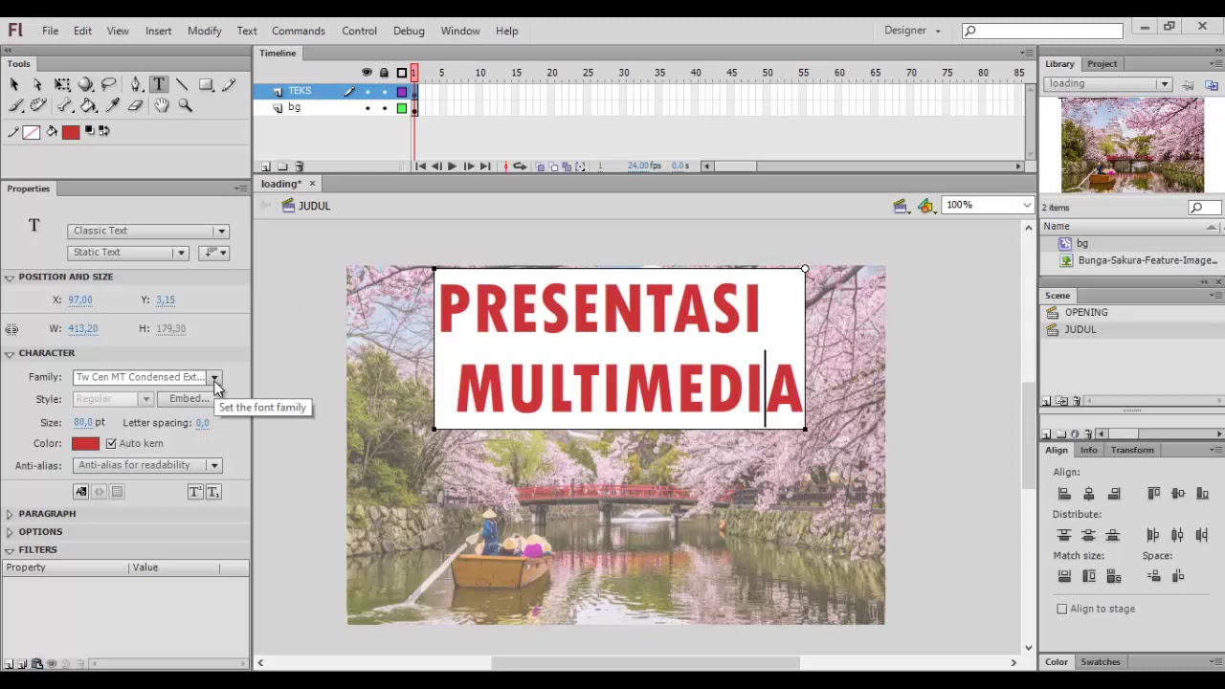Align selected objects to left edge
Viewport: 1225px width, 689px height.
pyautogui.click(x=1064, y=494)
